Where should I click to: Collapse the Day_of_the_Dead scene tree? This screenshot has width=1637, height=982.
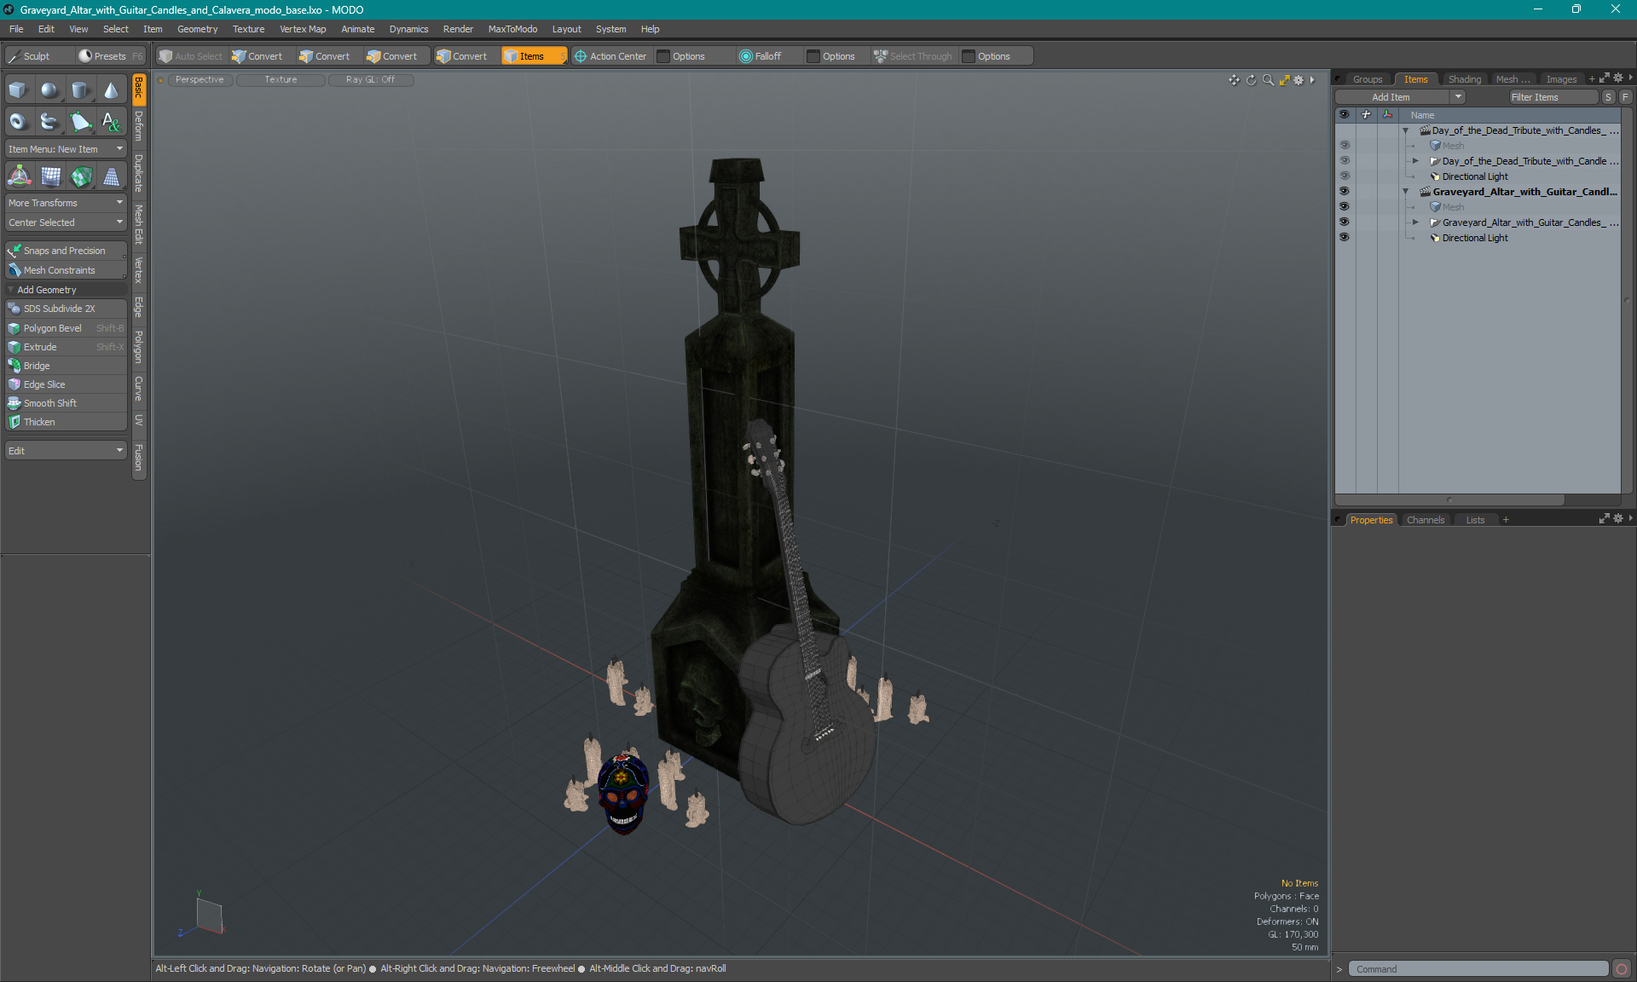(1406, 130)
